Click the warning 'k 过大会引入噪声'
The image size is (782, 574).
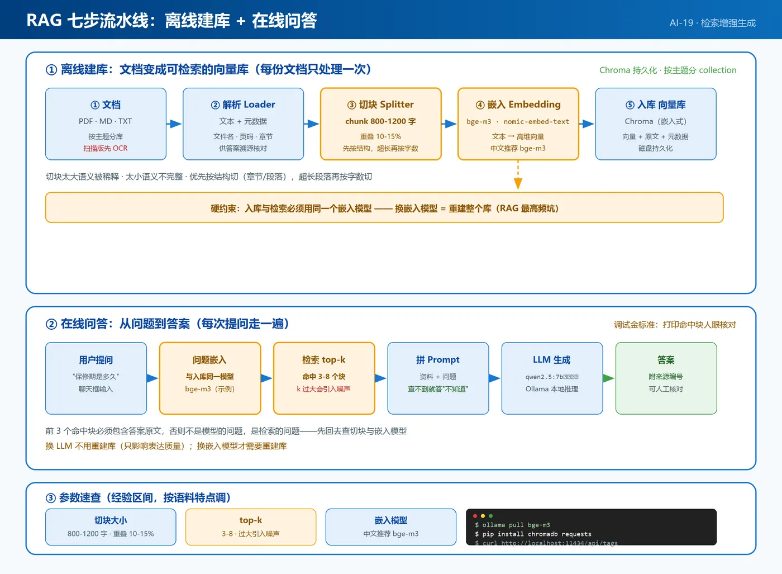click(x=323, y=389)
